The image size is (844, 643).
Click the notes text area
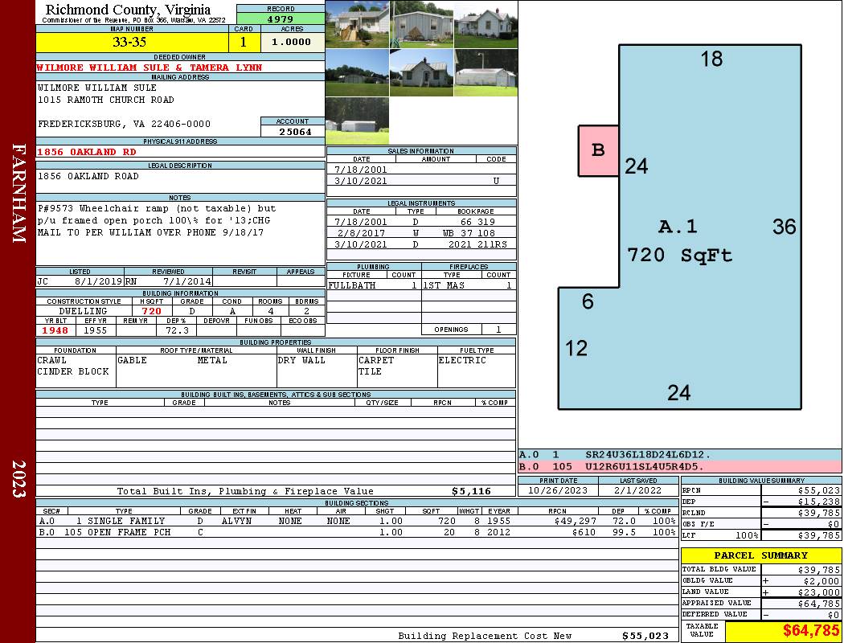tap(180, 232)
